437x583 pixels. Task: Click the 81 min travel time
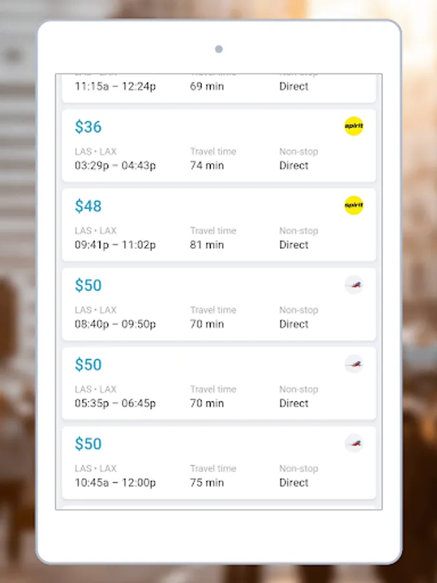pos(207,245)
